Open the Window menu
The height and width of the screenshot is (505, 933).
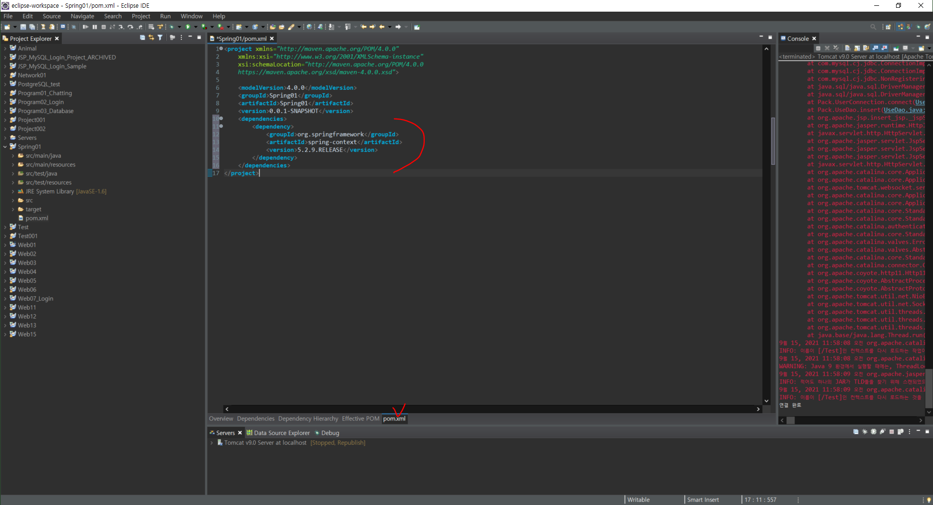(x=191, y=16)
